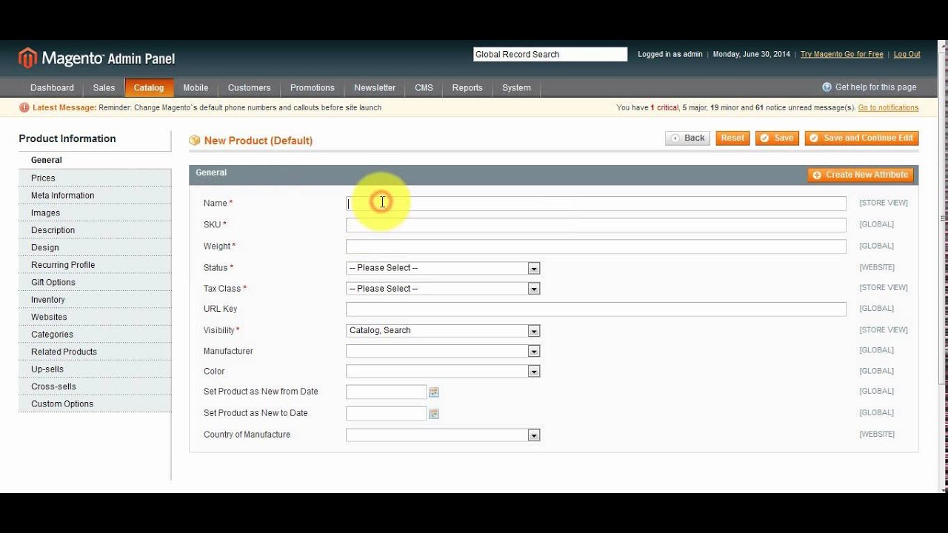The width and height of the screenshot is (948, 533).
Task: Click the help question mark icon
Action: click(827, 87)
